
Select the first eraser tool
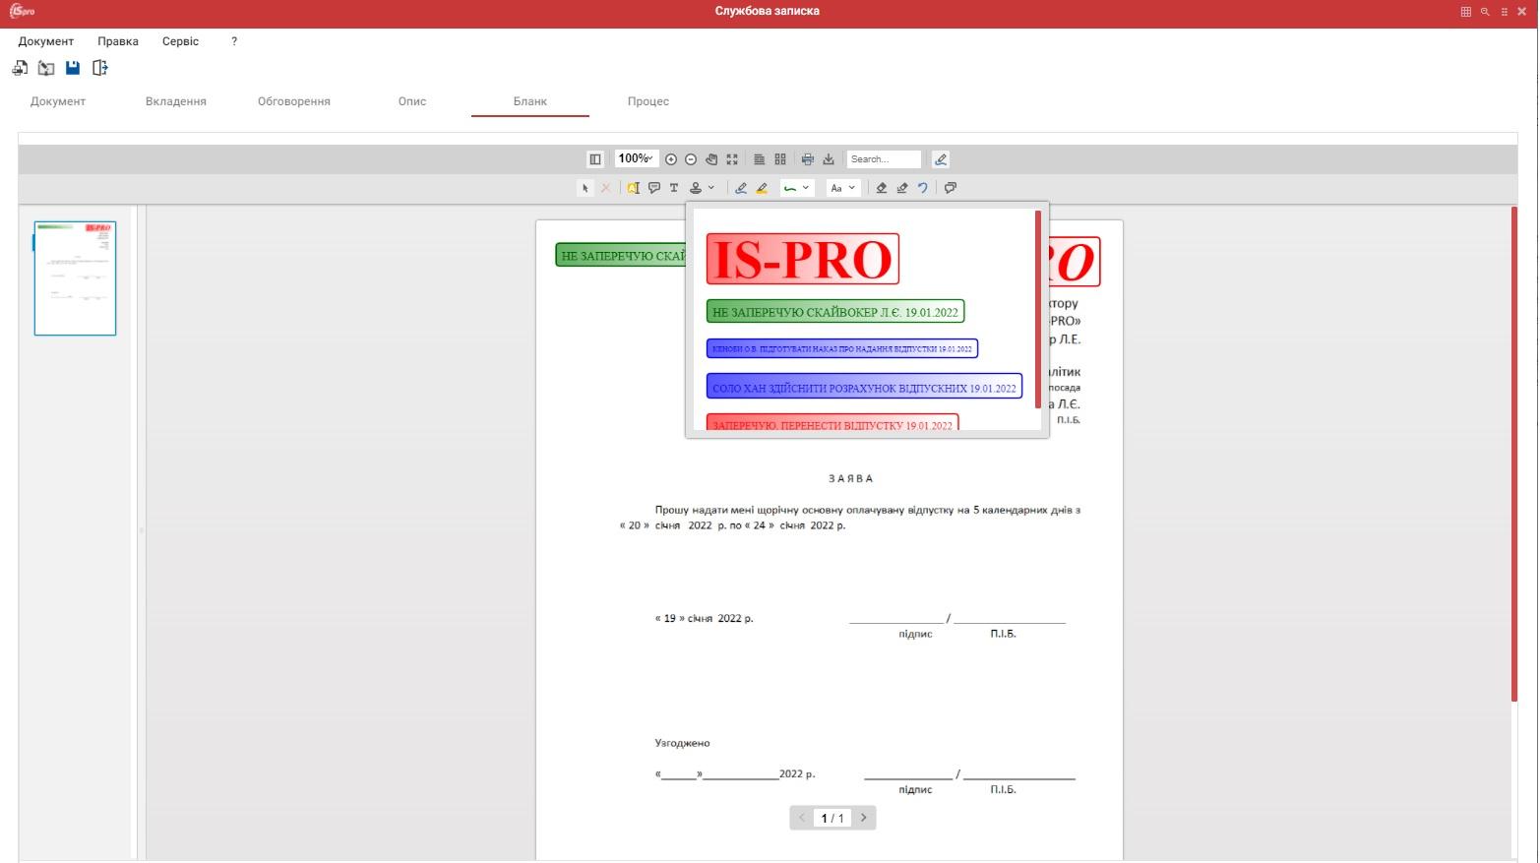pos(882,188)
